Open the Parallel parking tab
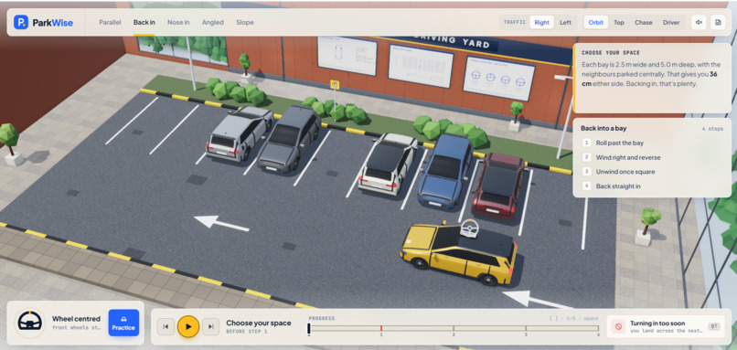Viewport: 737px width, 350px height. pyautogui.click(x=110, y=22)
